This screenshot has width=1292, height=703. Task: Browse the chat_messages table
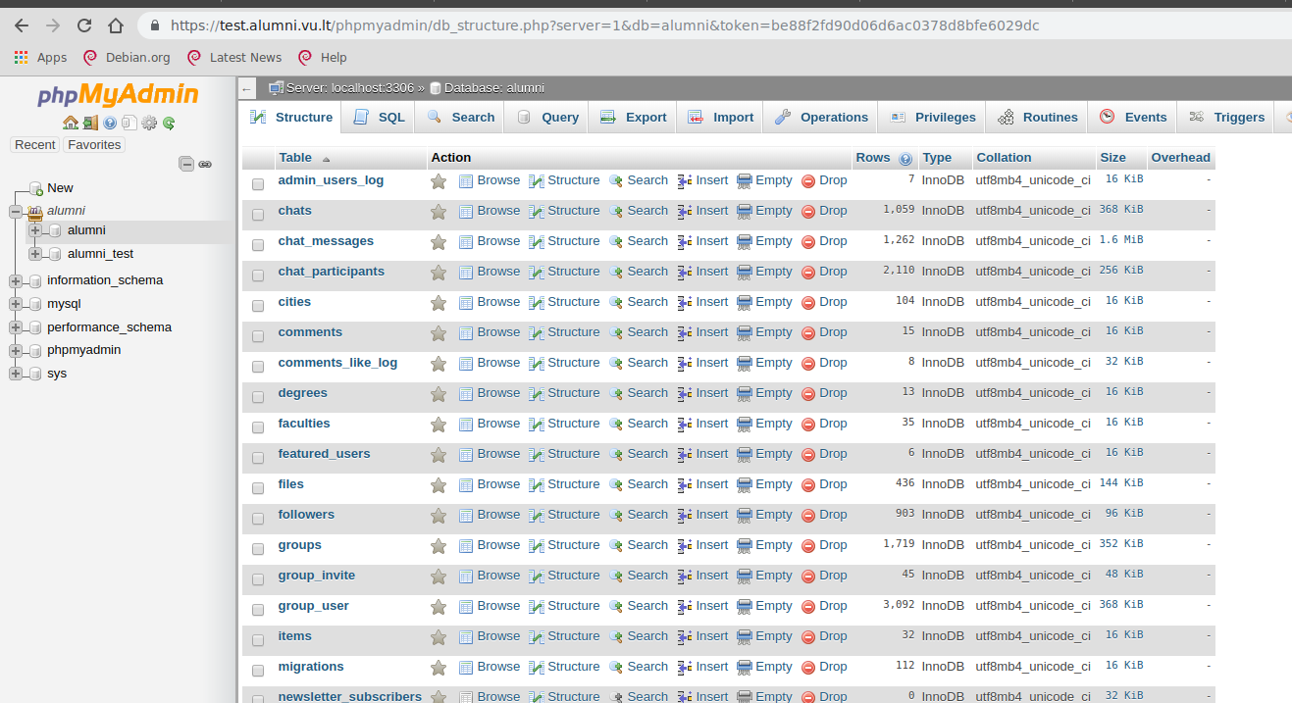pos(490,241)
